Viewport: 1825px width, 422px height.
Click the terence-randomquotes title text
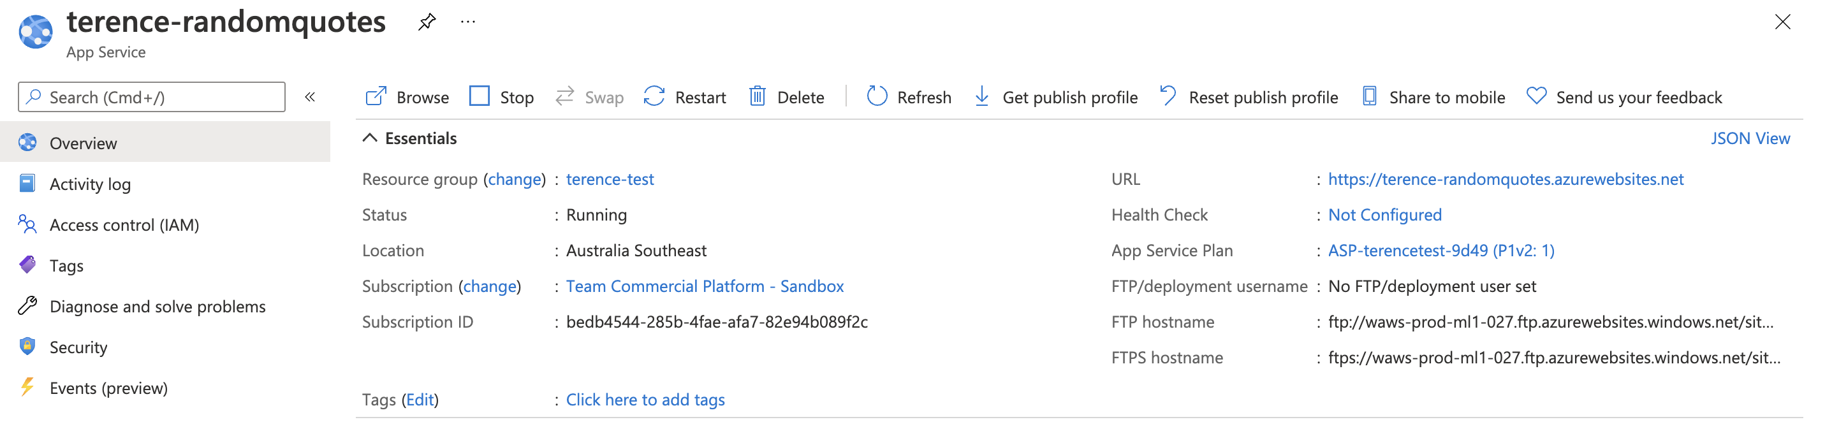point(226,23)
